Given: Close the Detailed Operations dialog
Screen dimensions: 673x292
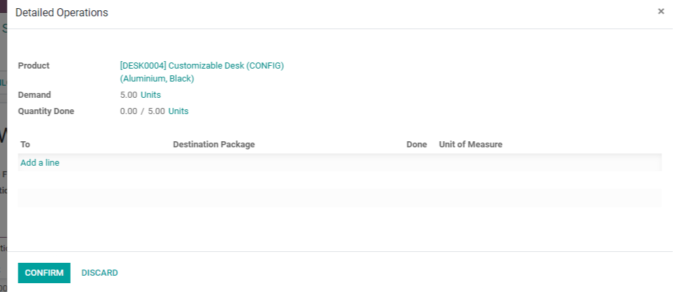Looking at the screenshot, I should [x=661, y=12].
